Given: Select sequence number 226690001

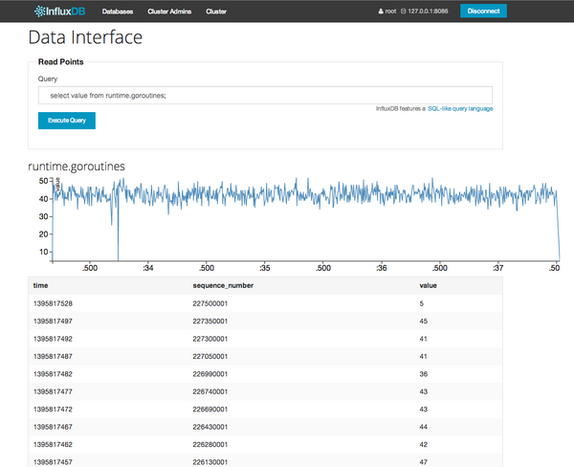Looking at the screenshot, I should point(210,410).
